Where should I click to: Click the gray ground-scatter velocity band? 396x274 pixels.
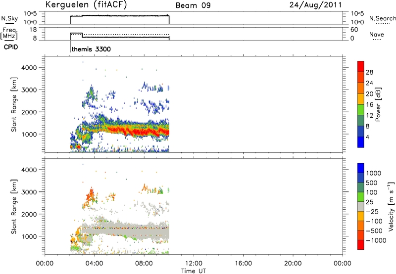[126, 229]
